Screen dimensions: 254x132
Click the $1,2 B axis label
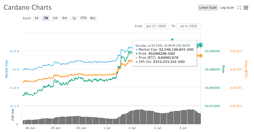coord(14,106)
